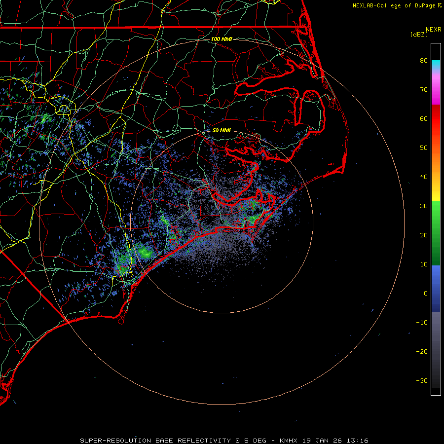Click the 50 dBZ scale value
This screenshot has height=444, width=444.
point(424,148)
